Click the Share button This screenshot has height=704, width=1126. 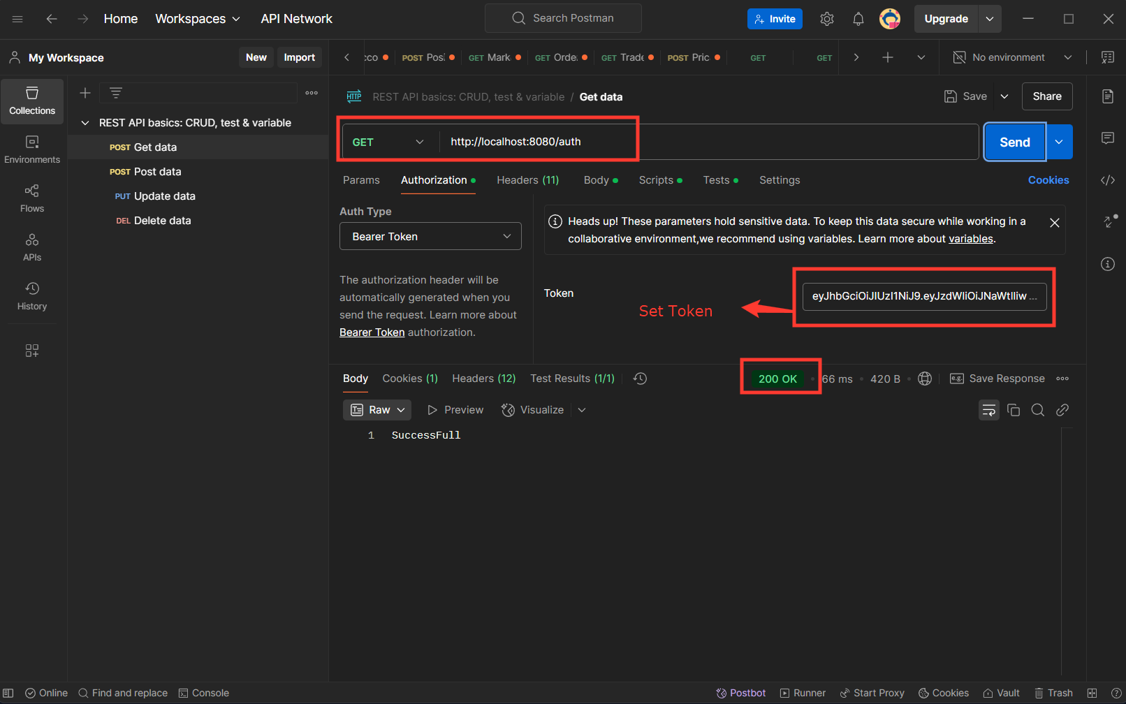pyautogui.click(x=1047, y=96)
